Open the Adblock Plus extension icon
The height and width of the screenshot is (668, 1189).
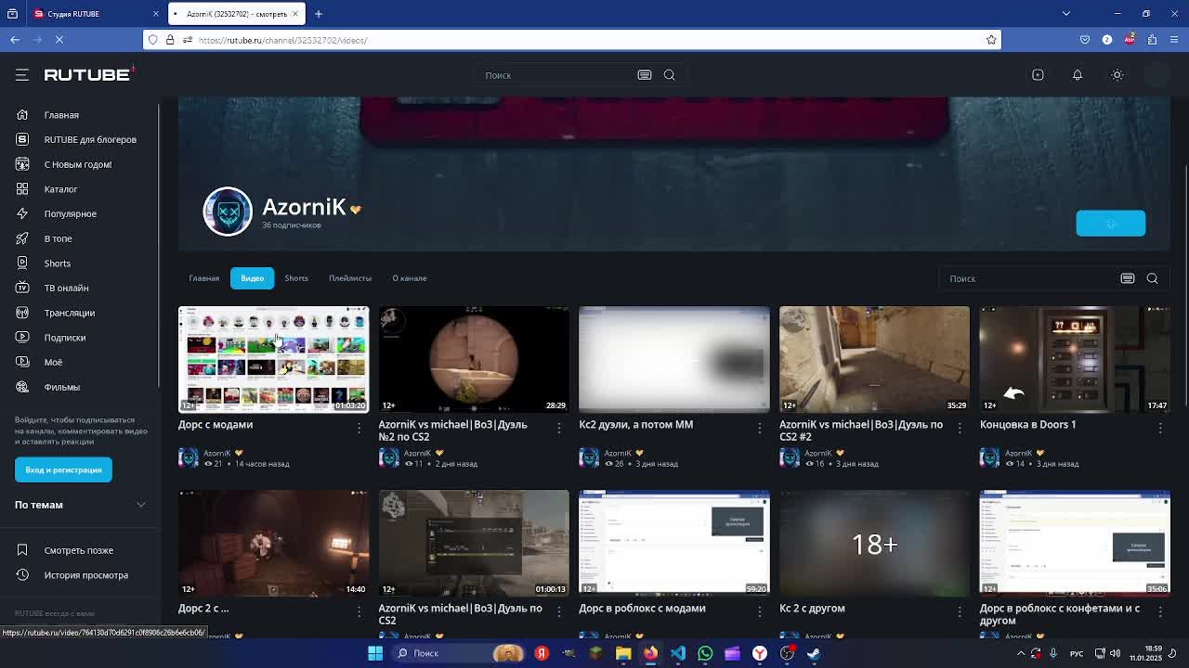(1130, 39)
